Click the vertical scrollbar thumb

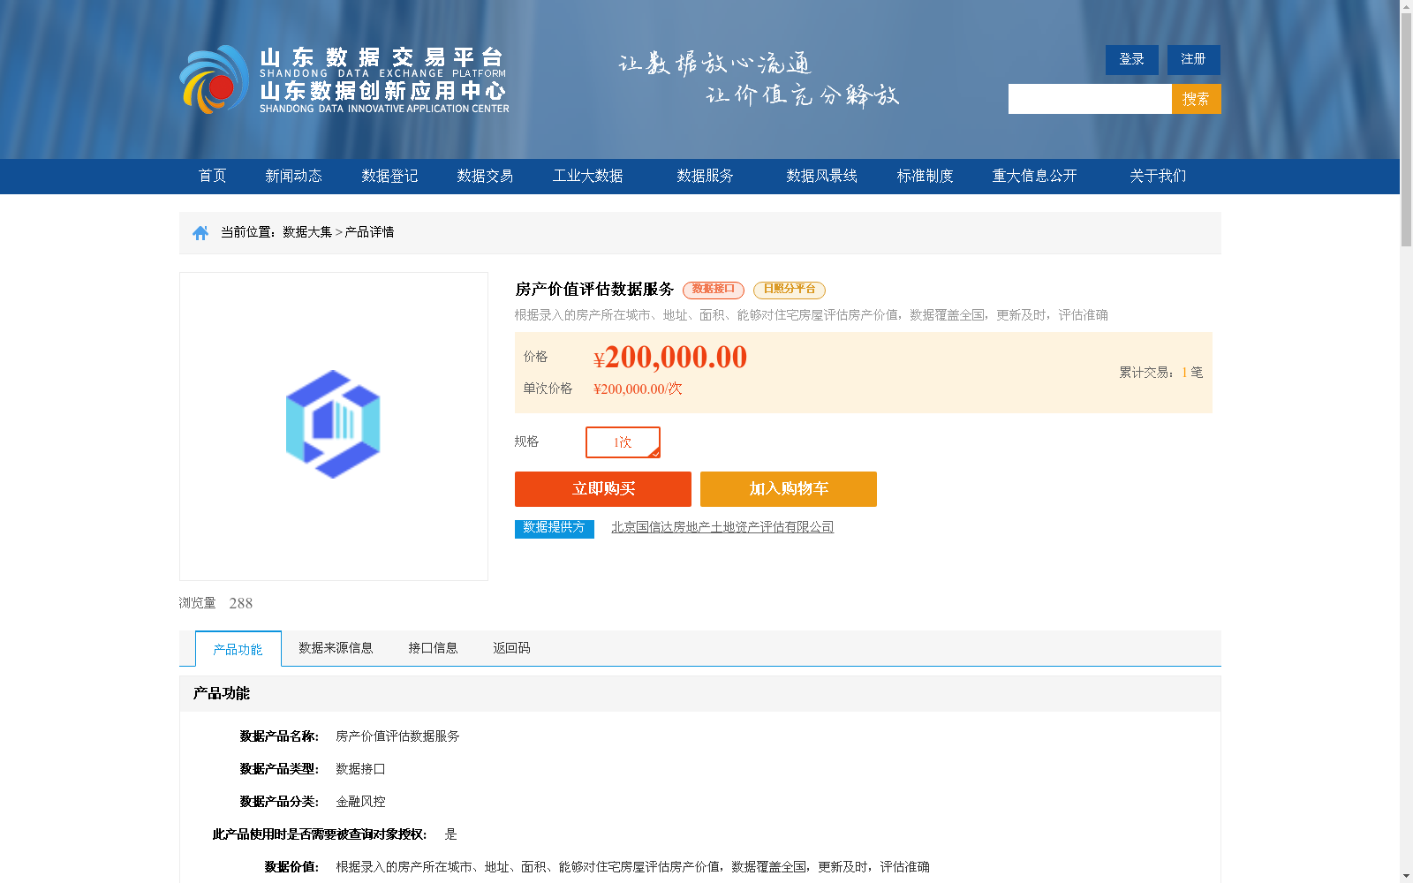pos(1406,130)
